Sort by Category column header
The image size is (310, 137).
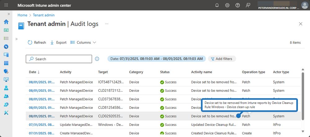click(x=136, y=72)
